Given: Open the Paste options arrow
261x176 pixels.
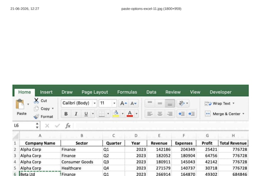Looking at the screenshot, I should point(28,104).
